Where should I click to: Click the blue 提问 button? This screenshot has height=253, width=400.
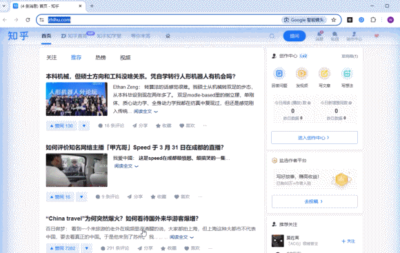coord(294,36)
